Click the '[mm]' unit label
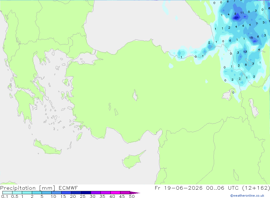The image size is (270, 198). (x=47, y=188)
